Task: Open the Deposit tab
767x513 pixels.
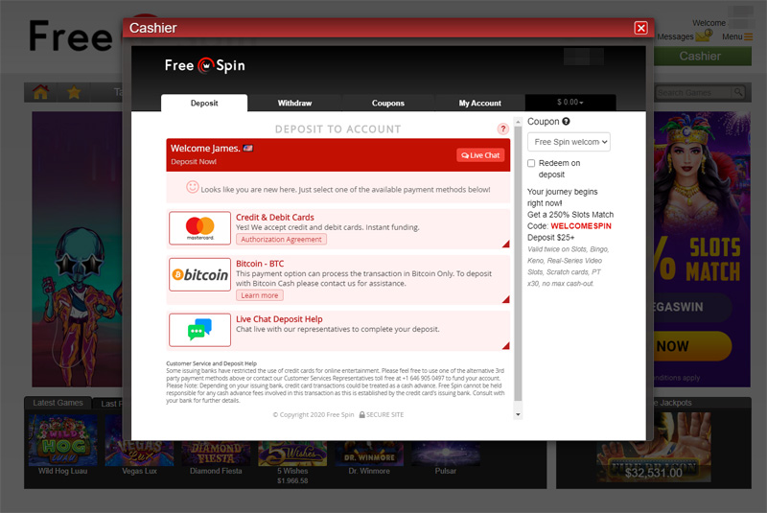Action: click(x=204, y=103)
